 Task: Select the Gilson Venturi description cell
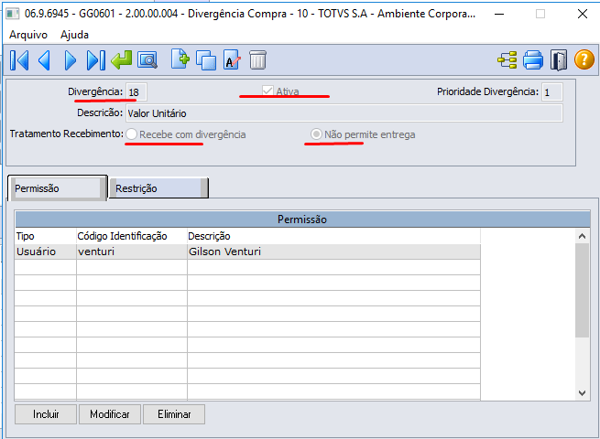coord(334,252)
